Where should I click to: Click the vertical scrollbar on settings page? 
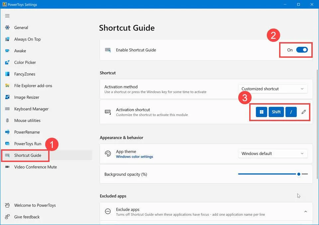pyautogui.click(x=317, y=124)
